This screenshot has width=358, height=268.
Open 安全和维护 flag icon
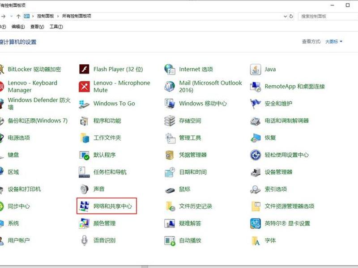pyautogui.click(x=256, y=104)
